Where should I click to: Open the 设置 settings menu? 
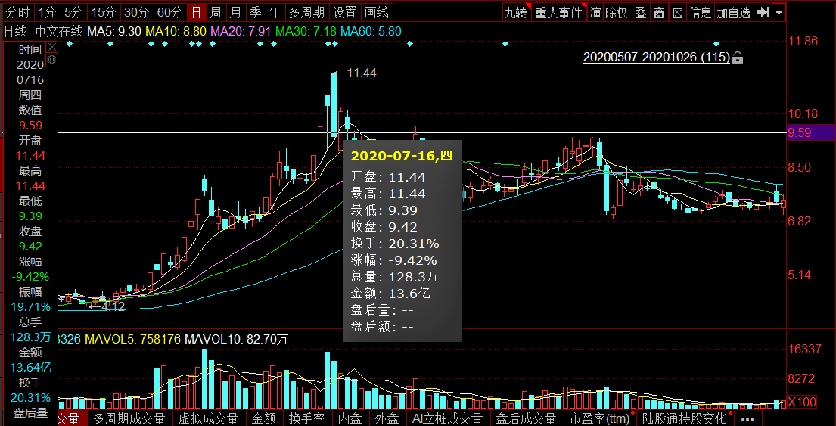point(344,12)
